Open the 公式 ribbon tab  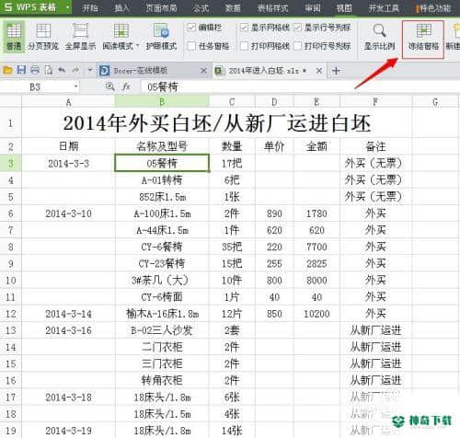tap(201, 7)
